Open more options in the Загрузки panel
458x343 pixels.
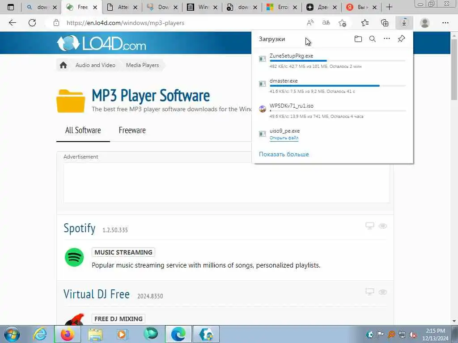tap(387, 38)
